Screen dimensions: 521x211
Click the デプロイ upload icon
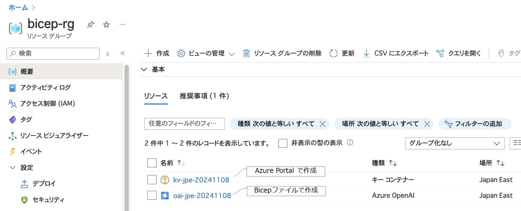click(x=24, y=184)
